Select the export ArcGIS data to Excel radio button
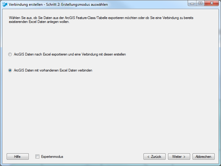This screenshot has width=221, height=166. point(10,54)
